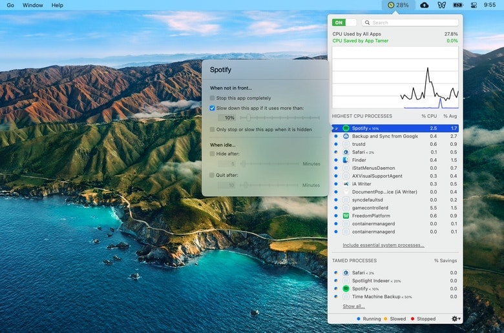Select the DocumentPop...ice (iA Writer) row
This screenshot has width=504, height=333.
pos(395,192)
